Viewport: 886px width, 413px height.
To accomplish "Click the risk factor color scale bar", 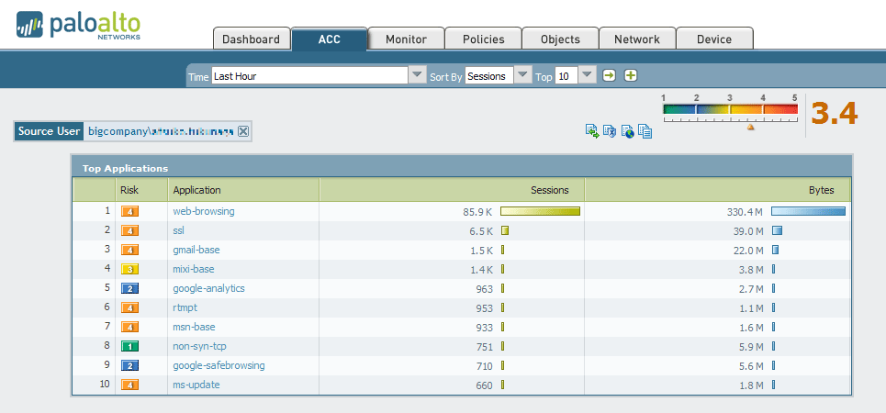I will click(x=730, y=109).
